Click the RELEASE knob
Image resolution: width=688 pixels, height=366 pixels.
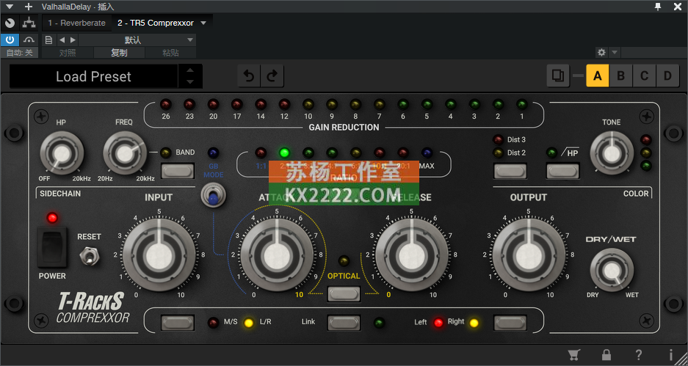point(412,255)
